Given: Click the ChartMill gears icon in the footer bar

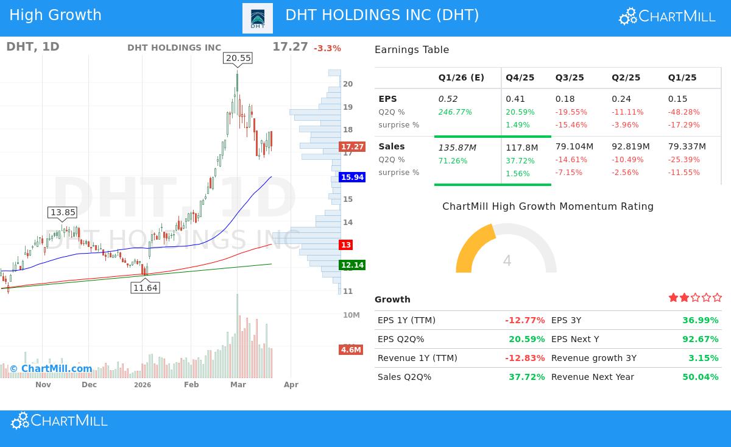Looking at the screenshot, I should pos(19,420).
